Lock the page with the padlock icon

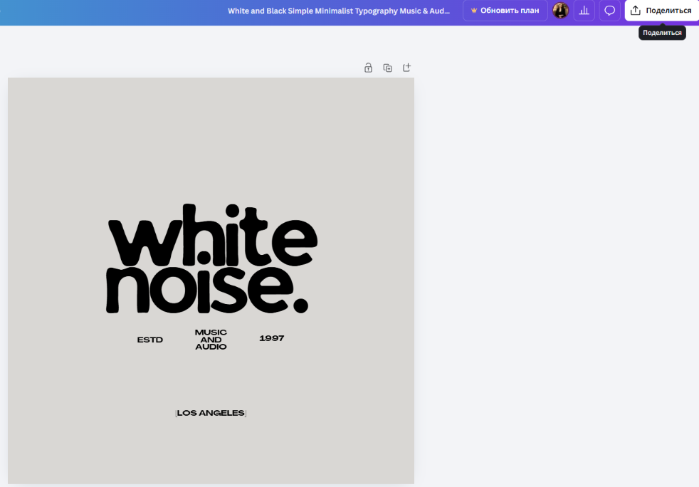coord(368,68)
